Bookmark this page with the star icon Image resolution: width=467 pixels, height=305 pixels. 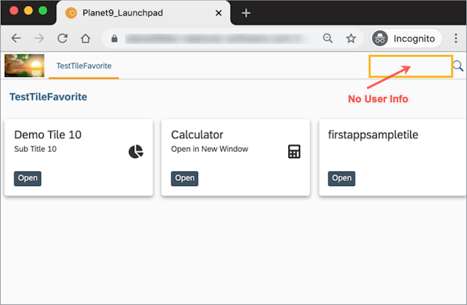[351, 38]
